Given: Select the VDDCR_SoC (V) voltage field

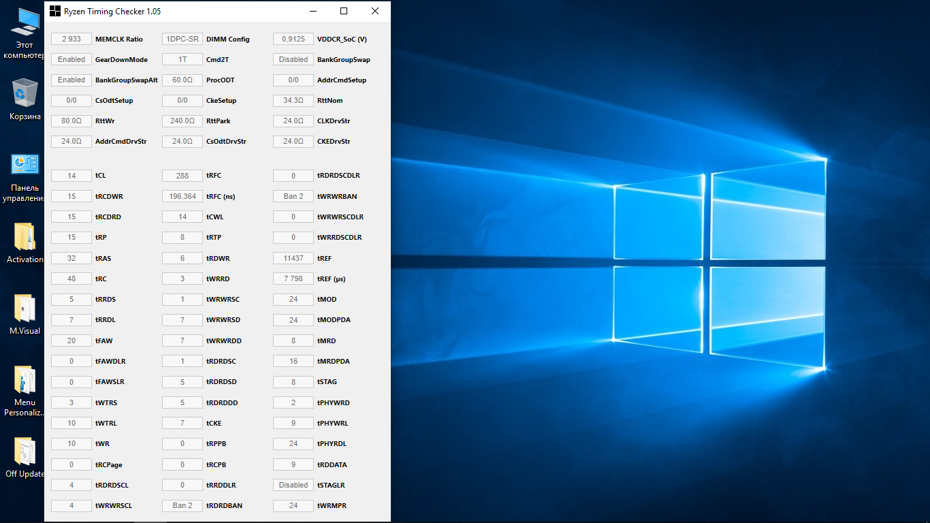Looking at the screenshot, I should tap(293, 39).
